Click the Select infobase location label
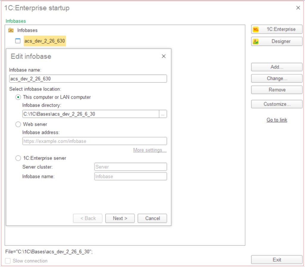 pos(35,89)
